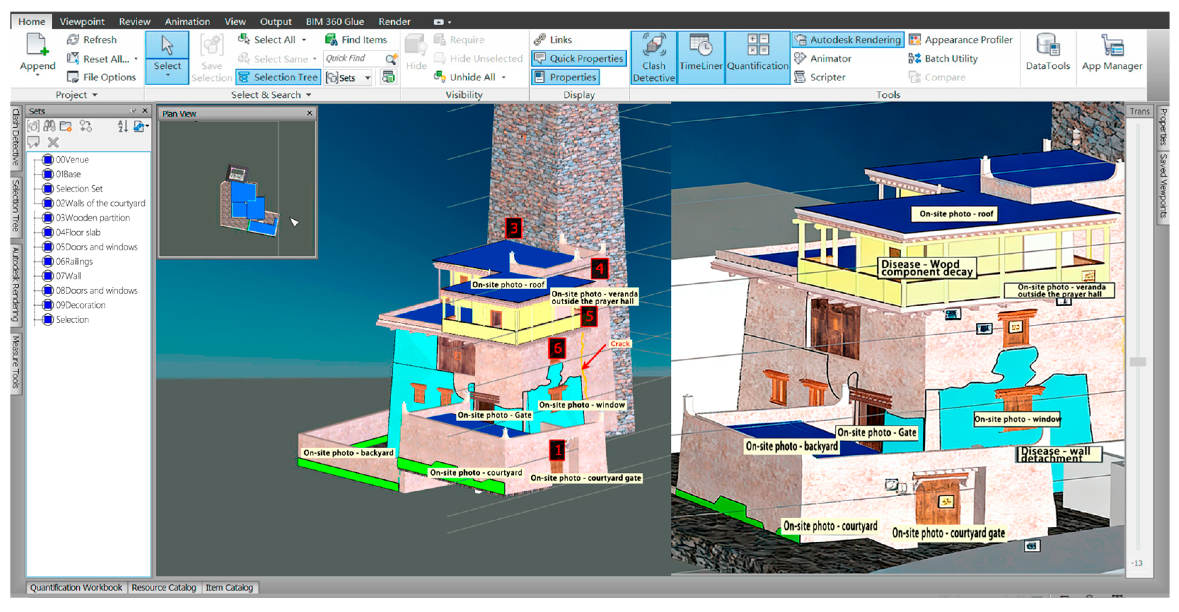The image size is (1179, 612).
Task: Open the Unhide All dropdown arrow
Action: [503, 77]
